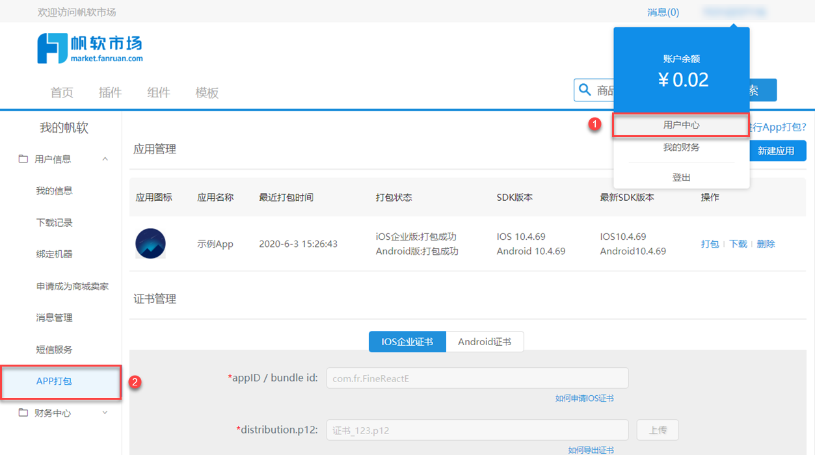Click the 应用管理 section heading

tap(155, 149)
